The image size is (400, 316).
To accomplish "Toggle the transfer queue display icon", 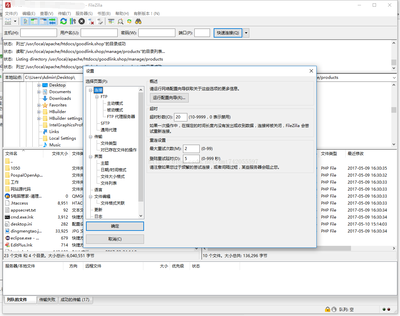I will (52, 21).
